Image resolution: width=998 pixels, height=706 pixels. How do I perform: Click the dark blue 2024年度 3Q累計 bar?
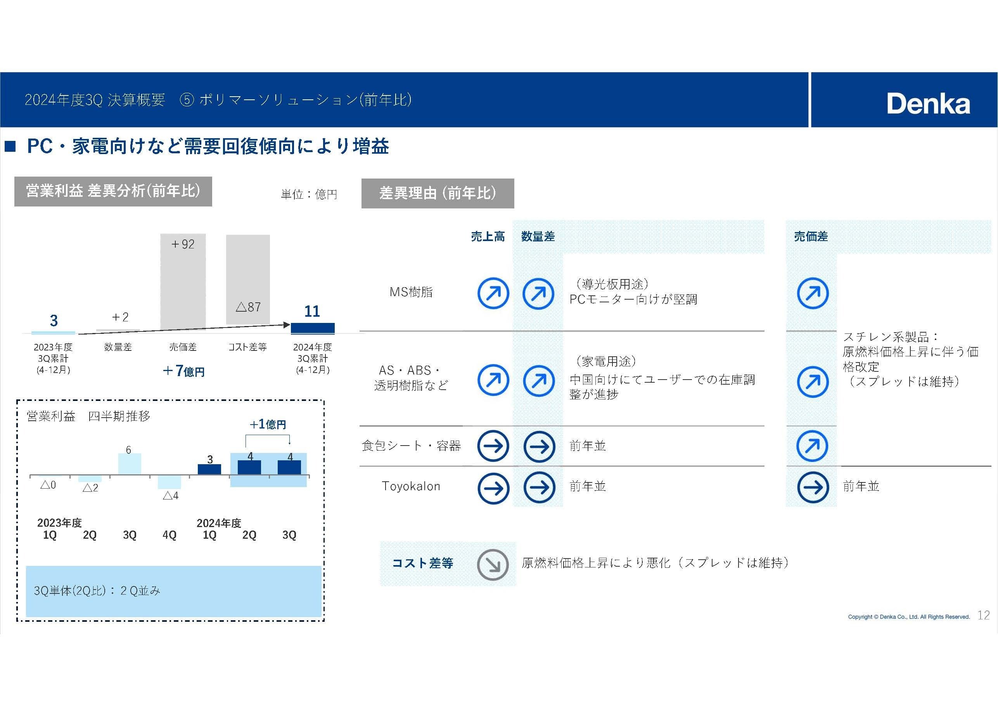(312, 328)
